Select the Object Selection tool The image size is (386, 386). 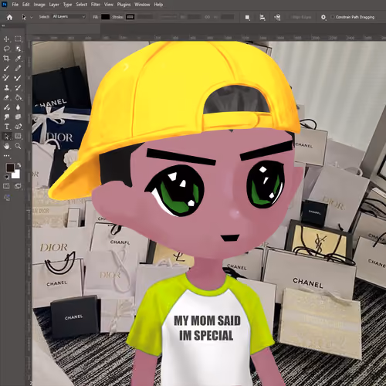point(18,49)
